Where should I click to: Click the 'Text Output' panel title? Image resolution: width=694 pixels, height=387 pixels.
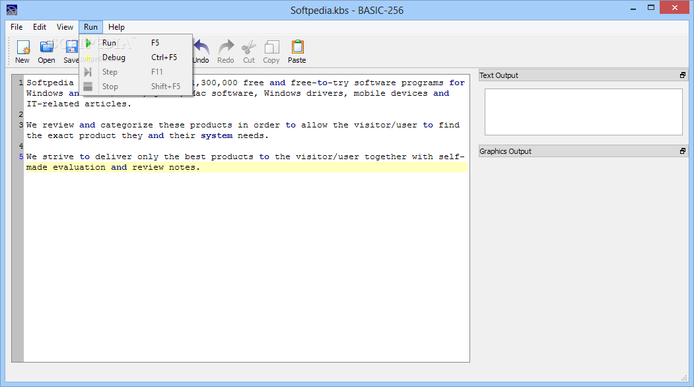[499, 75]
